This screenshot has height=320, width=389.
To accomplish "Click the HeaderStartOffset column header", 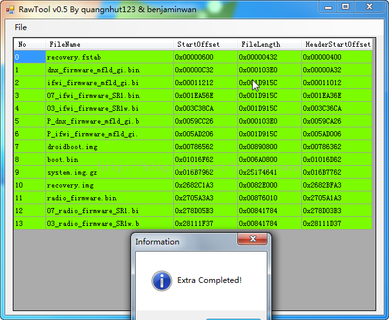I will 337,44.
